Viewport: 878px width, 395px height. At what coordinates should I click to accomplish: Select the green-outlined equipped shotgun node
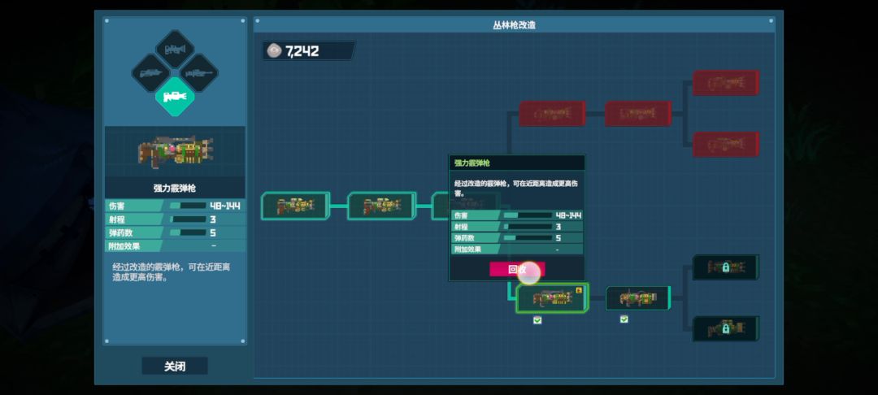[x=552, y=298]
